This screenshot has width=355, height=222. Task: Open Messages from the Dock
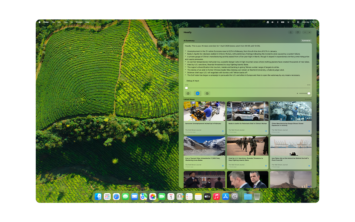[125, 196]
